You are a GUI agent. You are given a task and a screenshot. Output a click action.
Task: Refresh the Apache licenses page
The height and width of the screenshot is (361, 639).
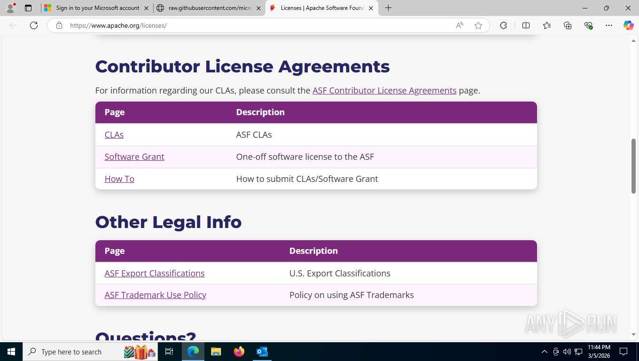tap(34, 25)
